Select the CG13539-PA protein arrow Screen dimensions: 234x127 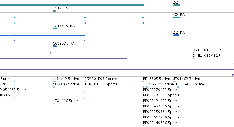point(55,46)
